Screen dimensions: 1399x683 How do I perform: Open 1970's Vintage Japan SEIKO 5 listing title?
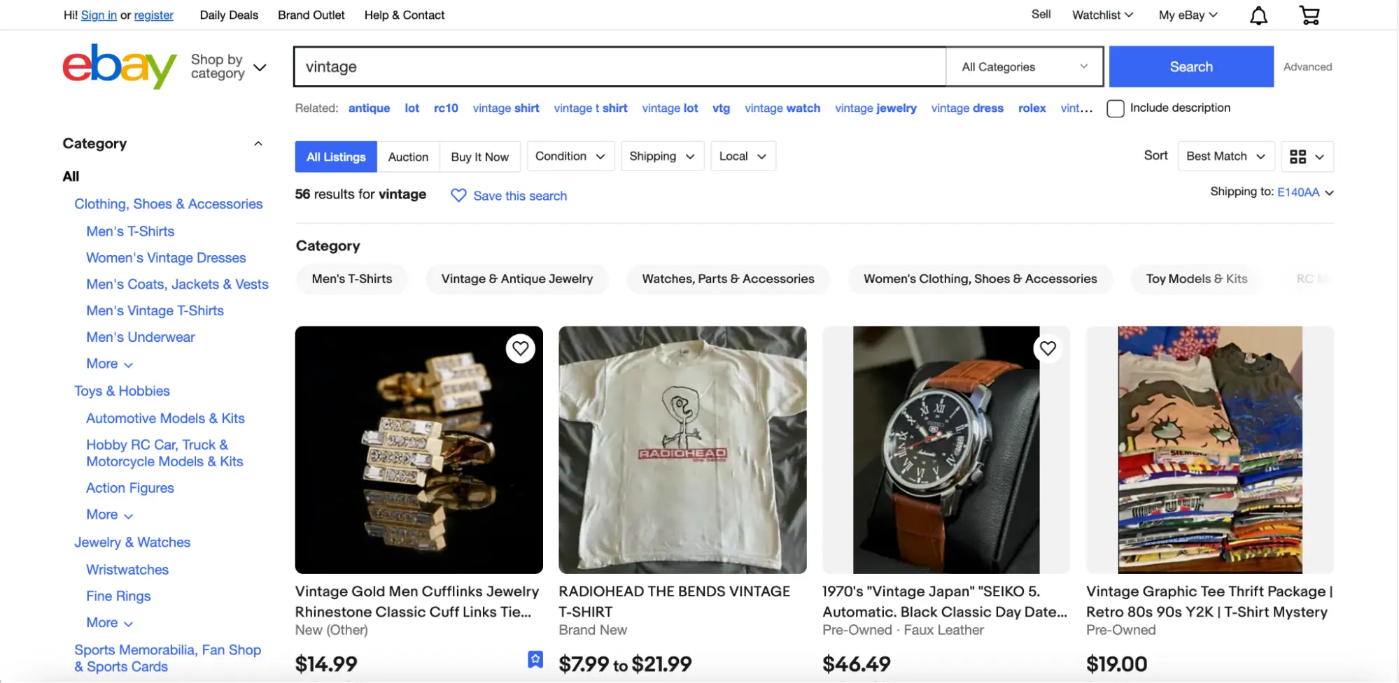click(x=945, y=602)
